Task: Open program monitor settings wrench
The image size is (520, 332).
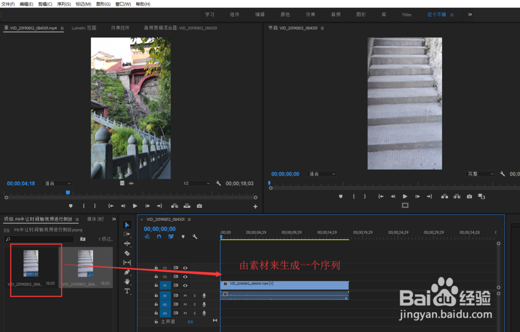Action: [x=502, y=174]
